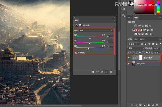Open the 填充 fill slider dropdown

pos(160,52)
